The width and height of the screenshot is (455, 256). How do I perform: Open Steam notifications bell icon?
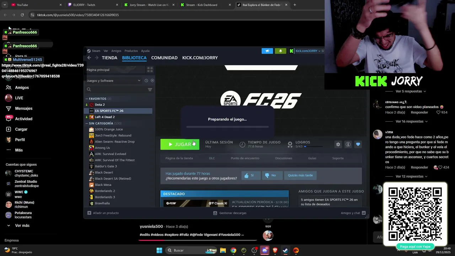(280, 51)
